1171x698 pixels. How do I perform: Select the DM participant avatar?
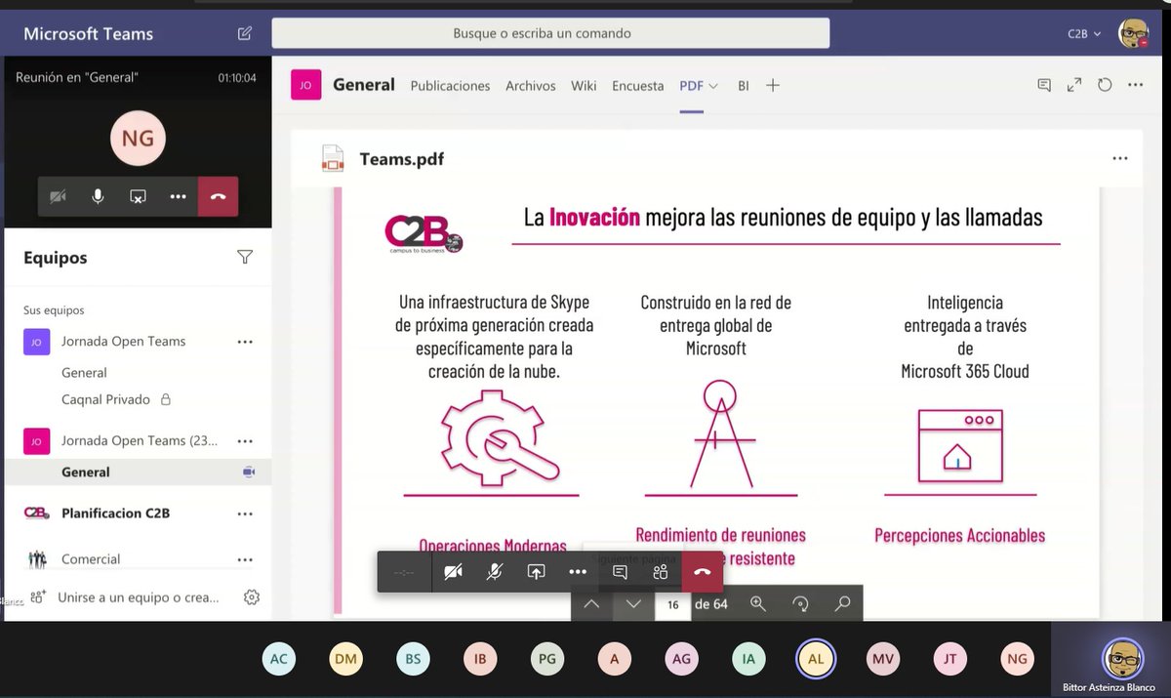click(345, 659)
